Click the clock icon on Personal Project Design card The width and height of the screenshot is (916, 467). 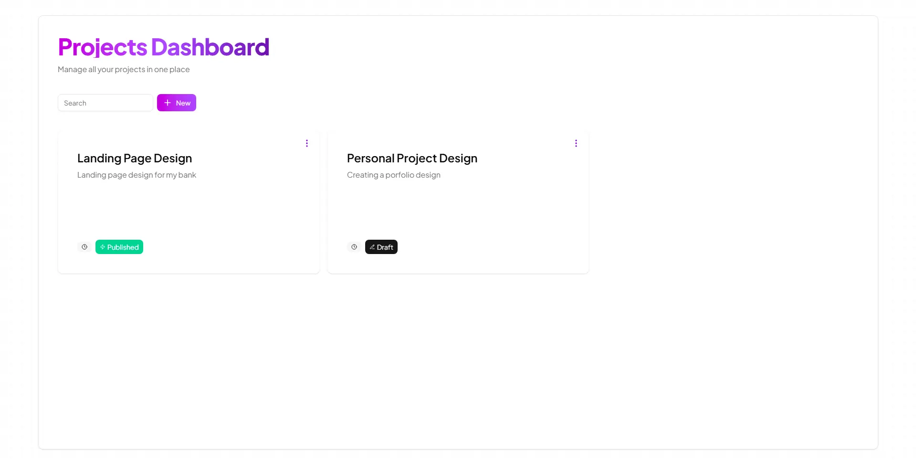pyautogui.click(x=354, y=247)
